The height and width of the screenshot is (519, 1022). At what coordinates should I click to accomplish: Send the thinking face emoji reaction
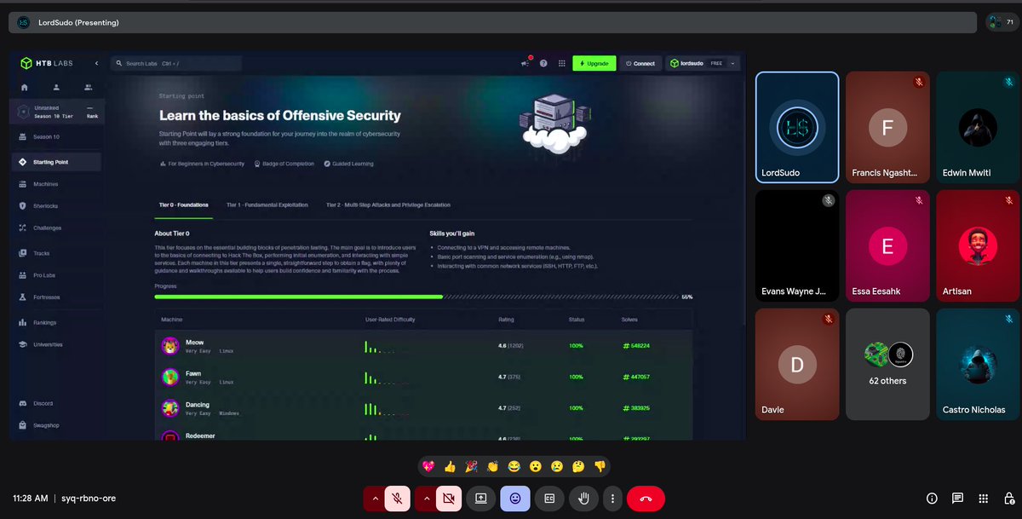click(x=578, y=466)
